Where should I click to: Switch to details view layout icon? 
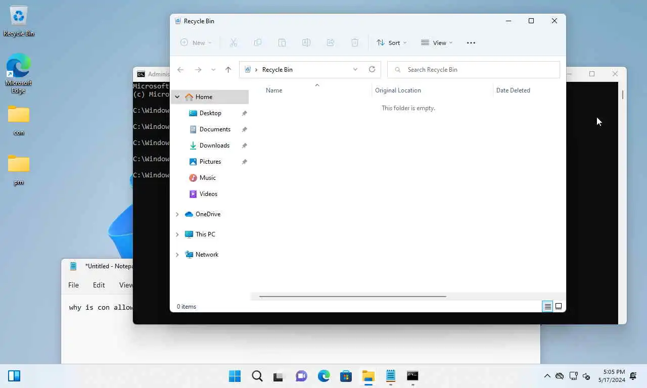[x=547, y=306]
